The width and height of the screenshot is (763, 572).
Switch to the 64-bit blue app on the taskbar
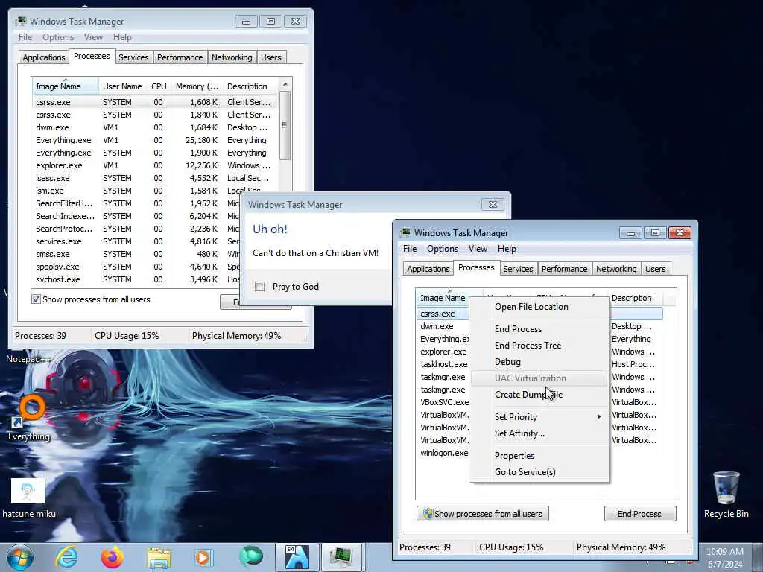pyautogui.click(x=297, y=557)
